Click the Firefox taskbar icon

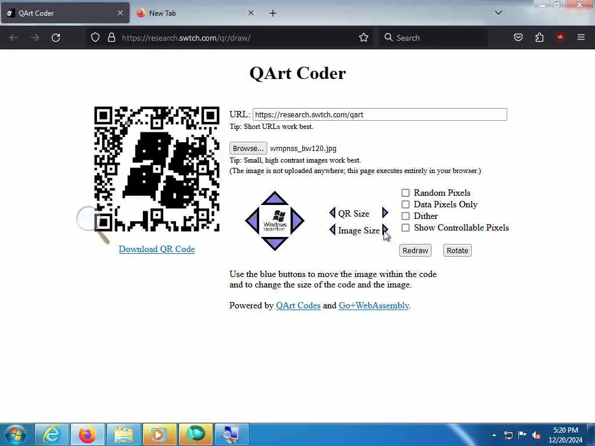coord(87,434)
